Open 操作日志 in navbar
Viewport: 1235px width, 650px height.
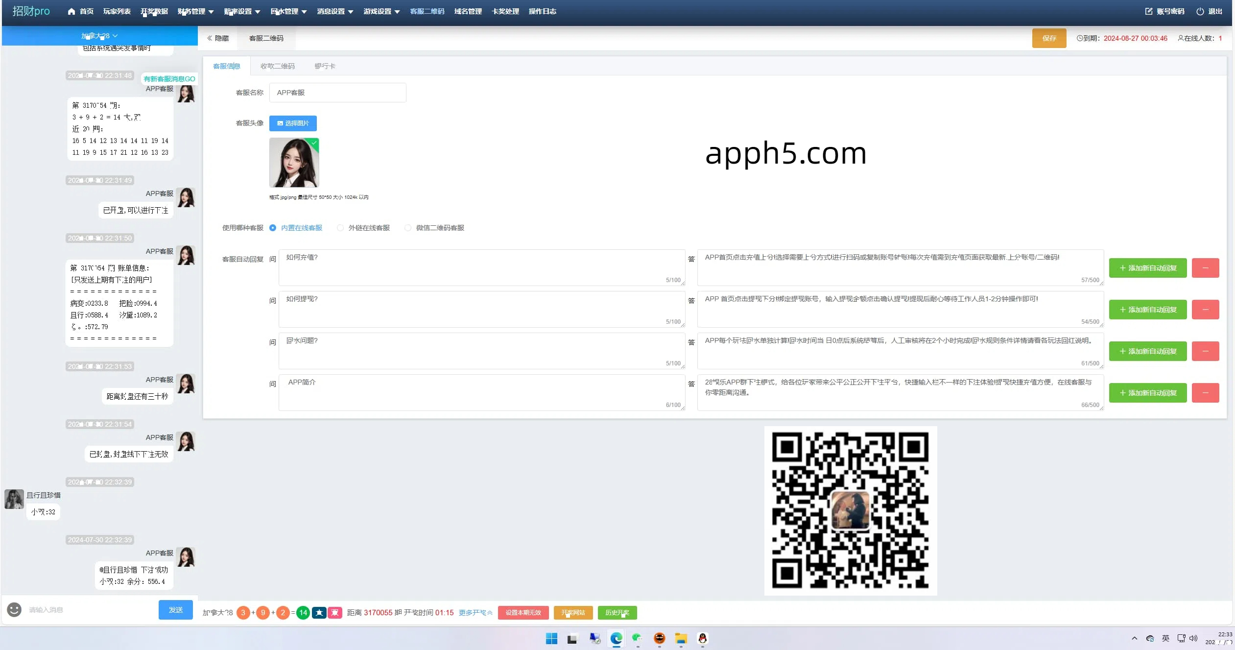pos(542,11)
